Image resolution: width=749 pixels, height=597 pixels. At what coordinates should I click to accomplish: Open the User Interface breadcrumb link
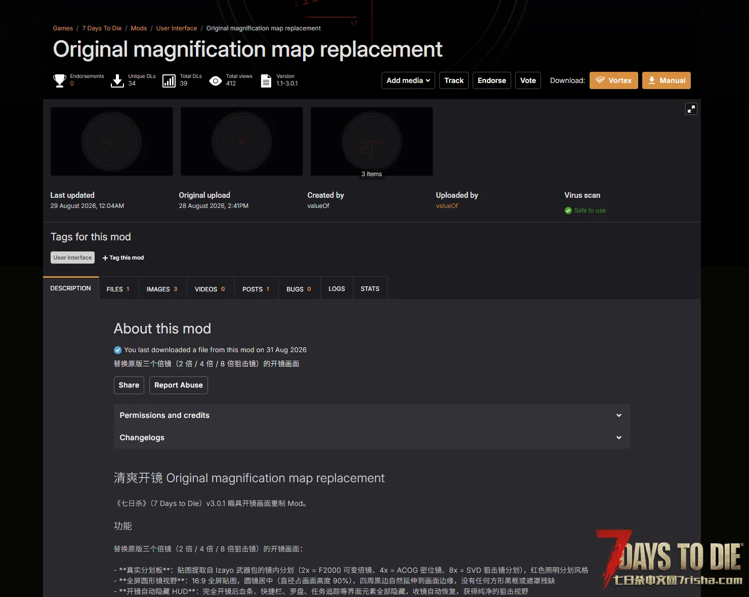point(177,28)
